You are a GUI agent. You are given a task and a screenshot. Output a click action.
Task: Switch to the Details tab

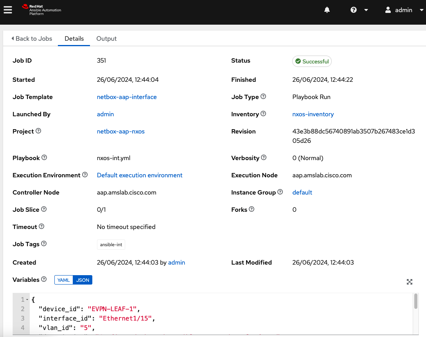[74, 39]
